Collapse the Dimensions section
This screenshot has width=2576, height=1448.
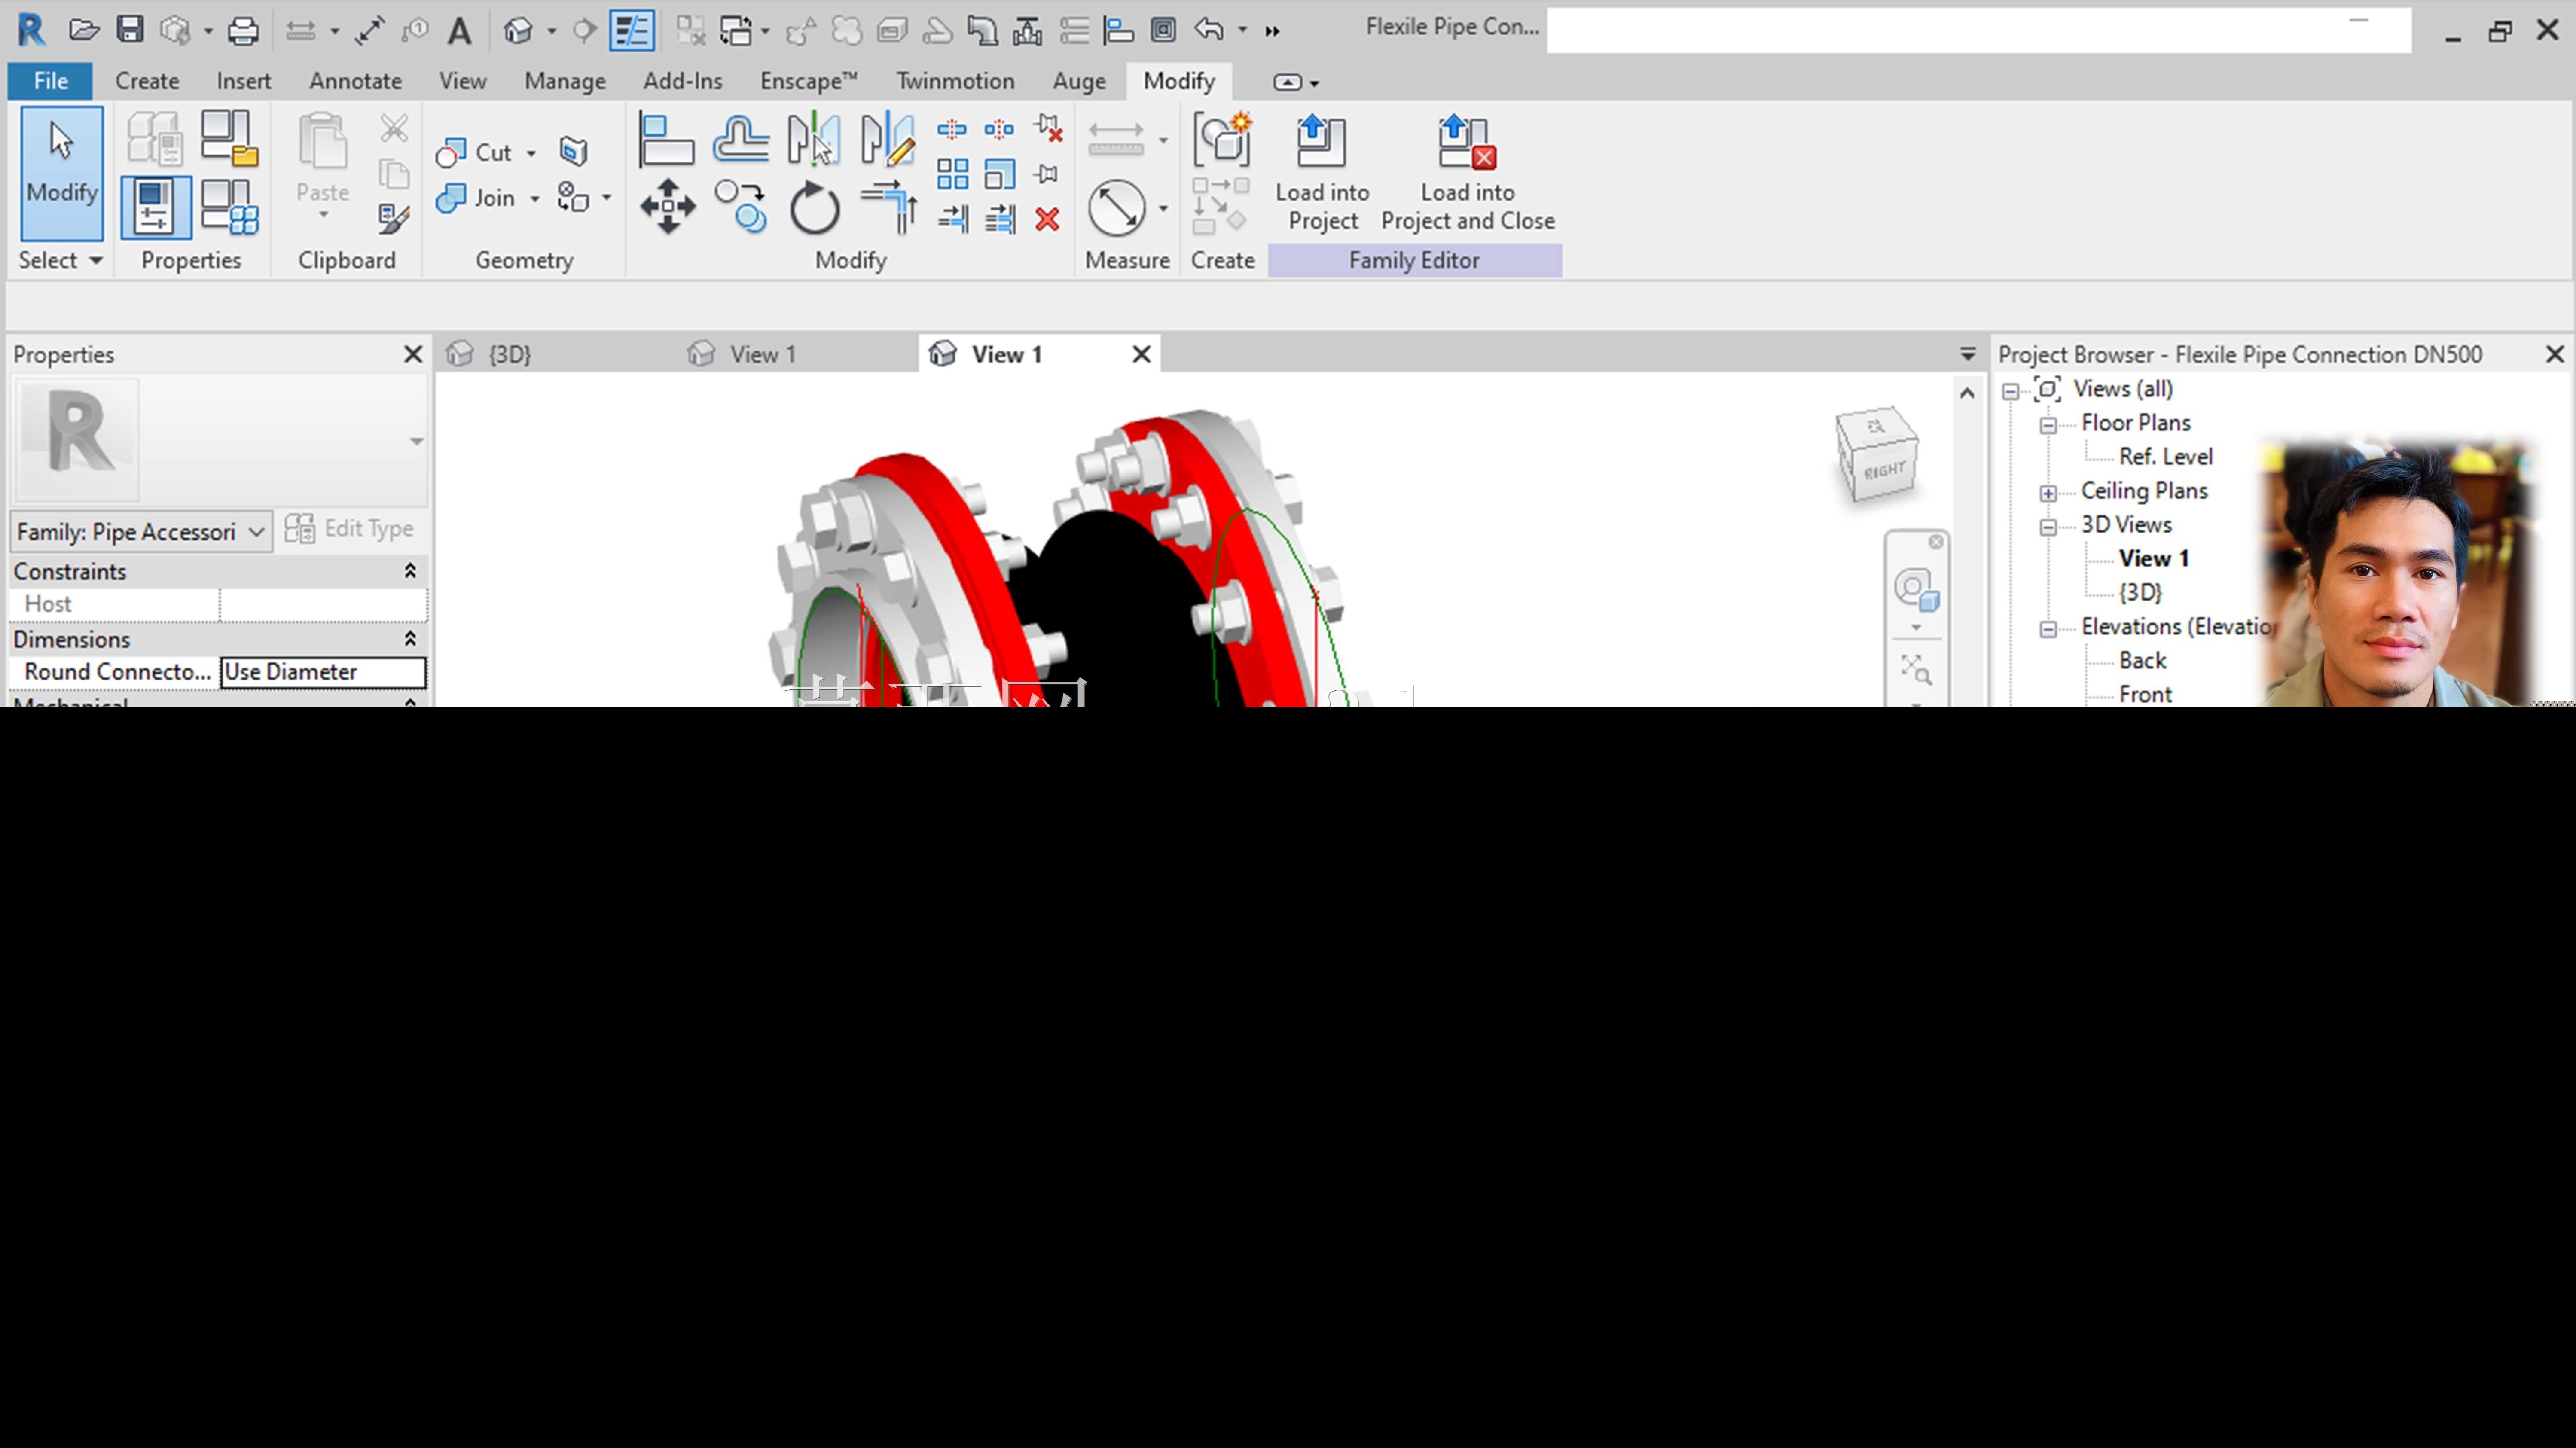(x=410, y=639)
